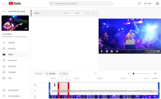
Task: Click the Invia feedback flag icon
Action: 4,96
